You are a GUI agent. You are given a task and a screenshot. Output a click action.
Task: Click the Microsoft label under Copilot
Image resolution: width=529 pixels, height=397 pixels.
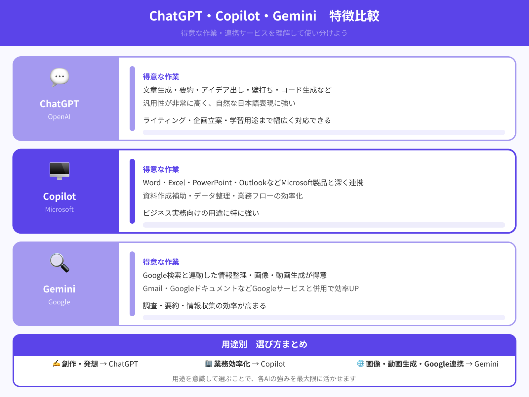point(60,209)
